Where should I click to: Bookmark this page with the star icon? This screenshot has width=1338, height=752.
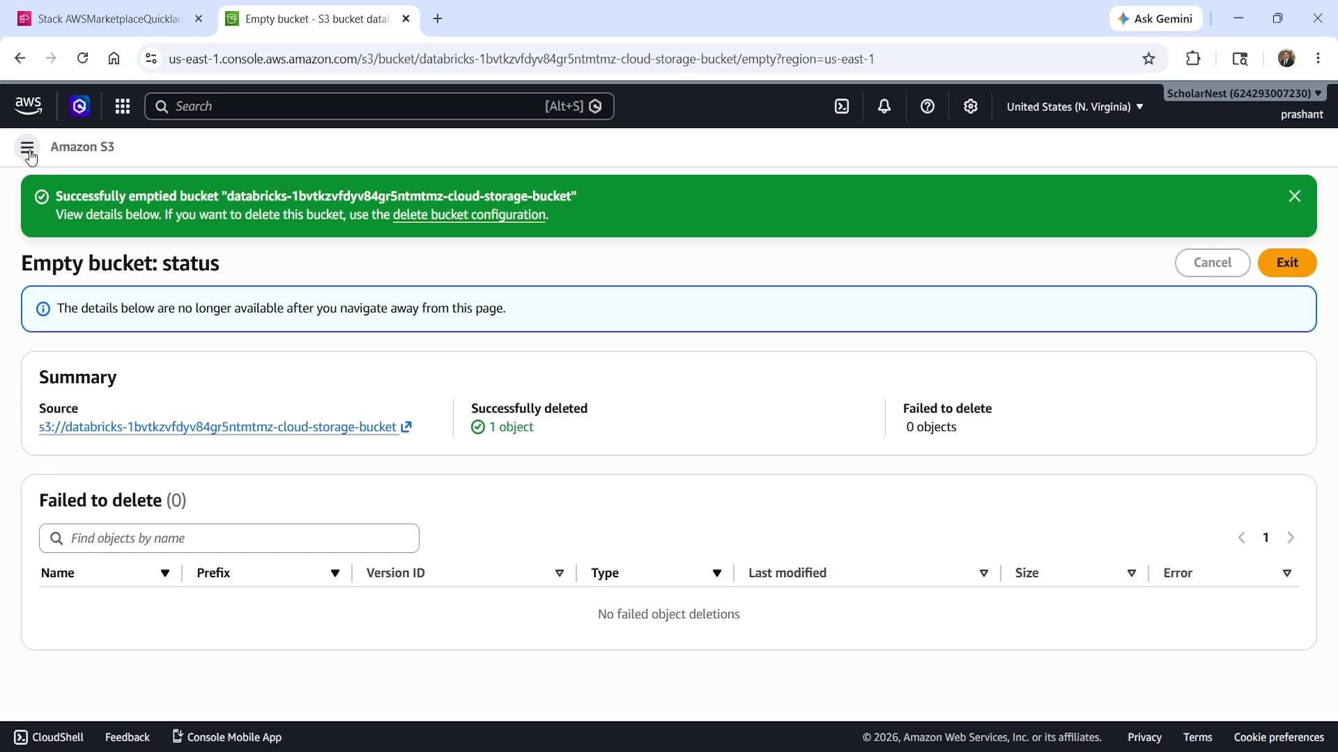pyautogui.click(x=1149, y=59)
